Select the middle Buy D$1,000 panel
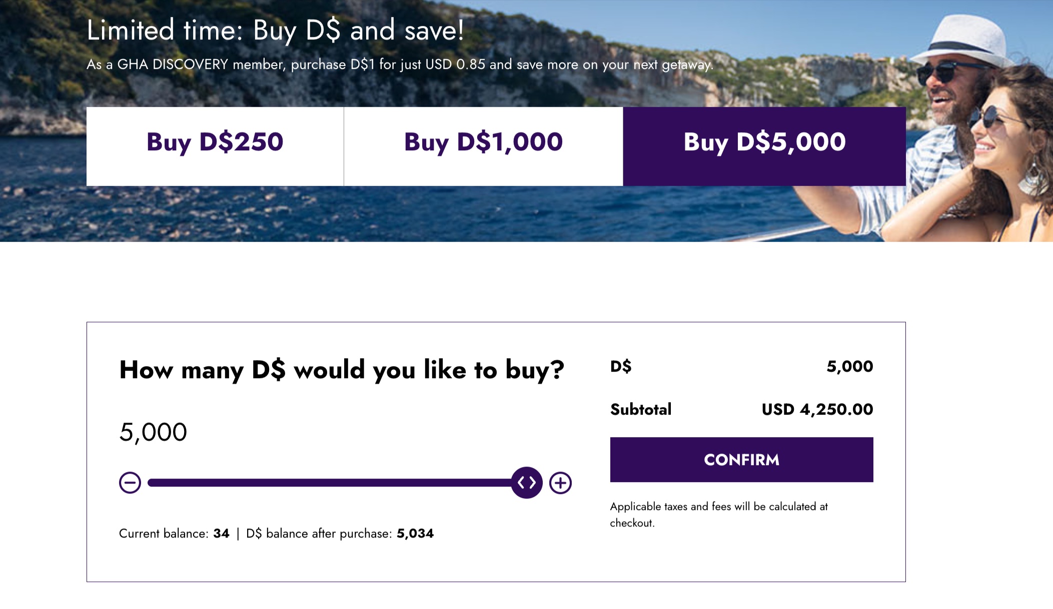Viewport: 1053px width, 609px height. pos(483,144)
